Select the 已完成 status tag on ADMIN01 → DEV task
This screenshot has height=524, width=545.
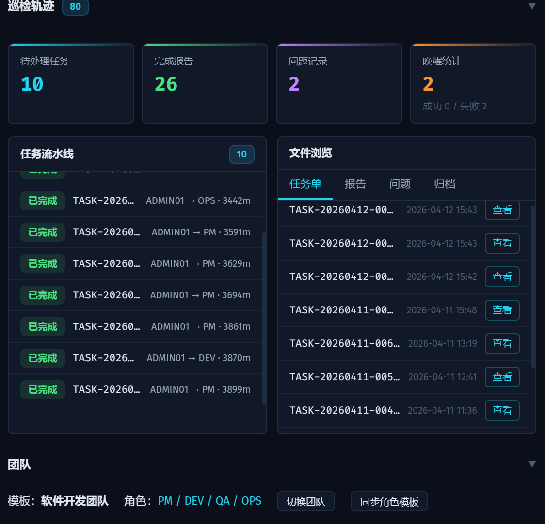tap(42, 358)
